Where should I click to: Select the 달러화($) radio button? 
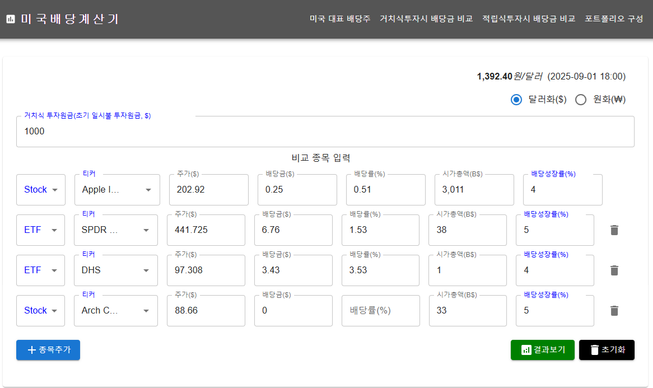coord(516,100)
